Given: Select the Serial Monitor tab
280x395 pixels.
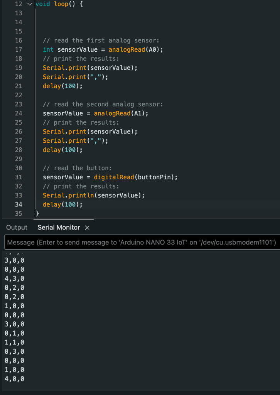Looking at the screenshot, I should tap(59, 228).
